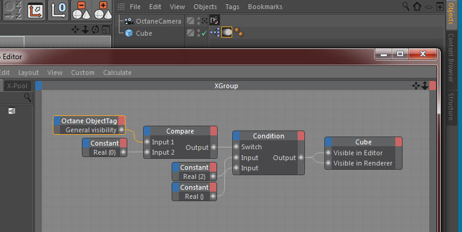The height and width of the screenshot is (232, 462).
Task: Click the X Y Z axis lock icon
Action: point(13,10)
